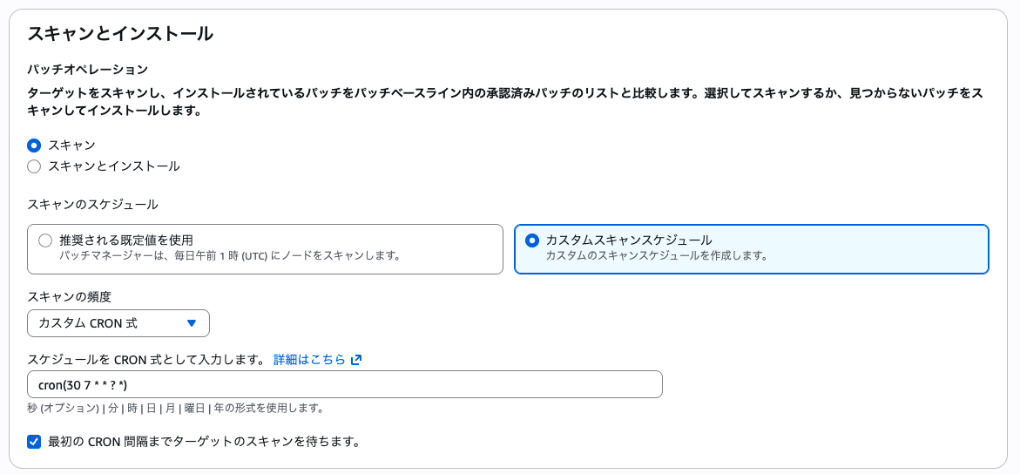Screen dimensions: 1020x474
Task: Click the スケジュールを CRON 式として入力します label
Action: click(145, 360)
